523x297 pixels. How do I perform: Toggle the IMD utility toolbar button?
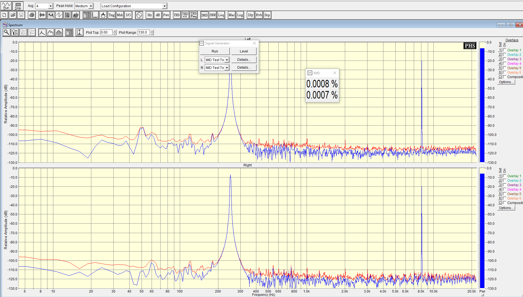tap(204, 15)
